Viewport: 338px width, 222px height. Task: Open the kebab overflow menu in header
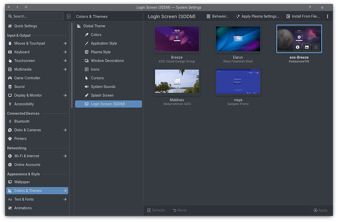(x=327, y=16)
